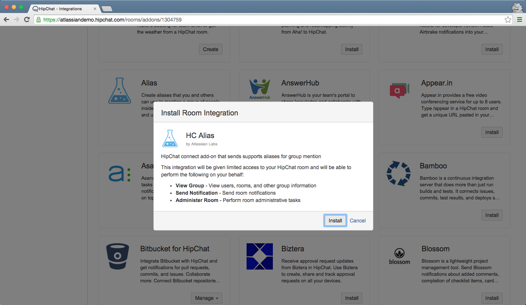
Task: Click the Biztera card title
Action: coord(293,249)
